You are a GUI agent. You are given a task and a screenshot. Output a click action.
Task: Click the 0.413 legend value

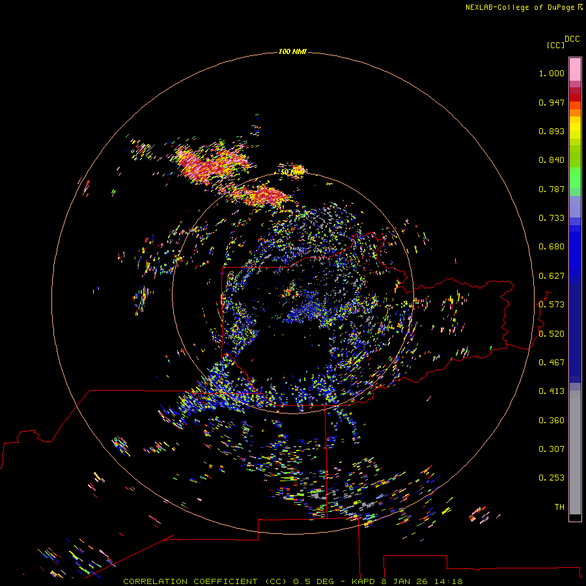(551, 391)
